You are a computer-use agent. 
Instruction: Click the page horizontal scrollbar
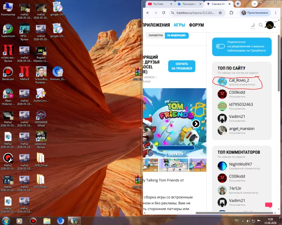pyautogui.click(x=234, y=213)
